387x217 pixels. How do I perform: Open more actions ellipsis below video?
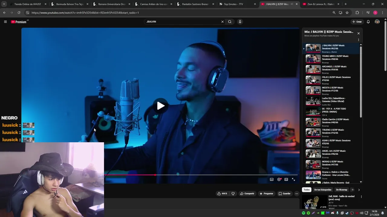(x=297, y=193)
